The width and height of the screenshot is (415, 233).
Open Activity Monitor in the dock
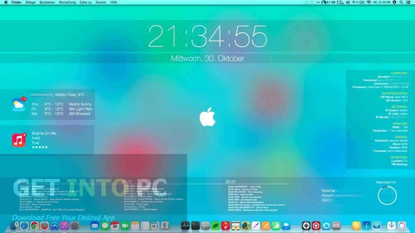coord(185,226)
